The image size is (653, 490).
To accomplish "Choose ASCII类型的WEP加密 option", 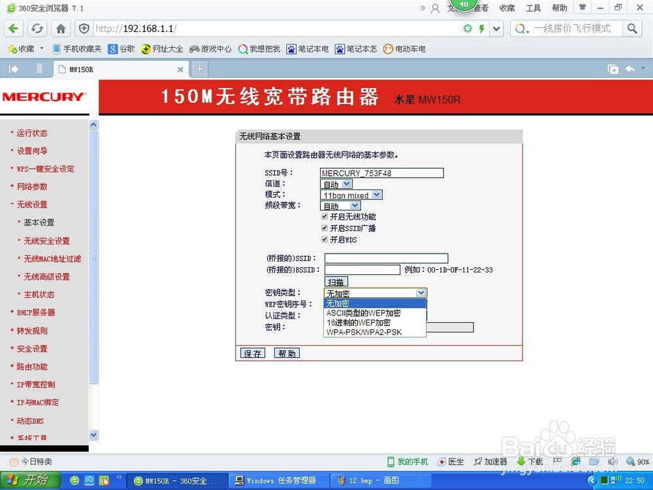I will (x=375, y=313).
